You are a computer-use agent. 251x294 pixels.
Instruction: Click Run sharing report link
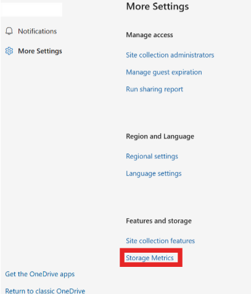(x=154, y=89)
